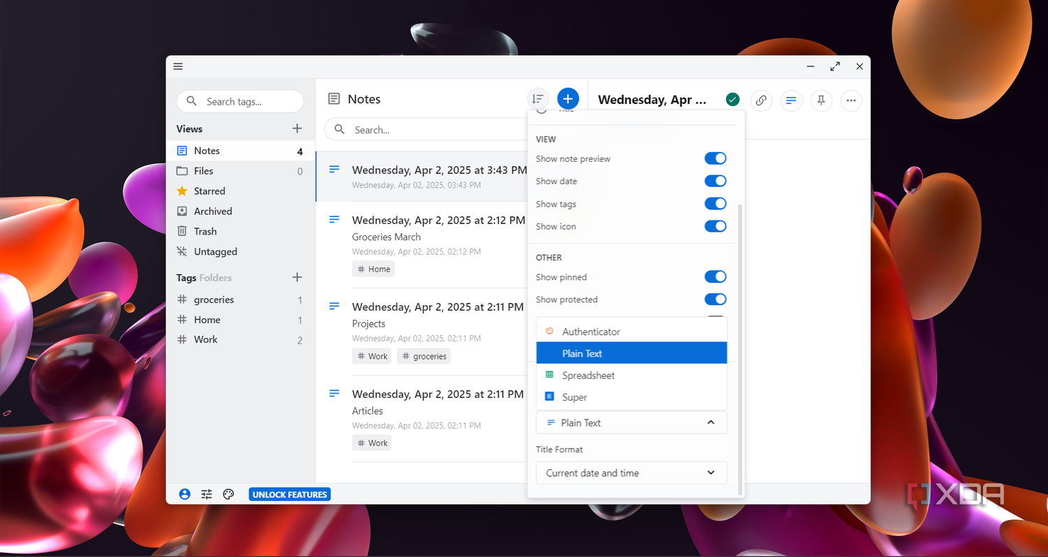The height and width of the screenshot is (557, 1048).
Task: Click the Spreadsheet grid icon in the list
Action: (550, 375)
